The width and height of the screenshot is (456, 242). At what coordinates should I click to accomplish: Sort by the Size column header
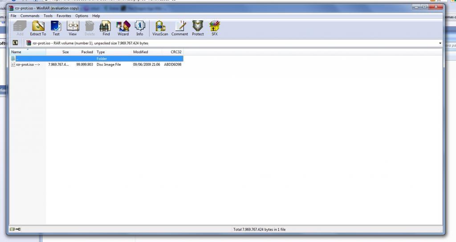pos(58,52)
